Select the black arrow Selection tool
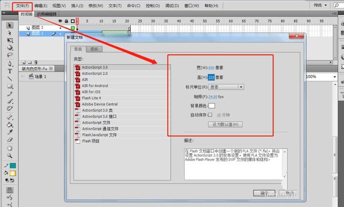 (x=10, y=25)
